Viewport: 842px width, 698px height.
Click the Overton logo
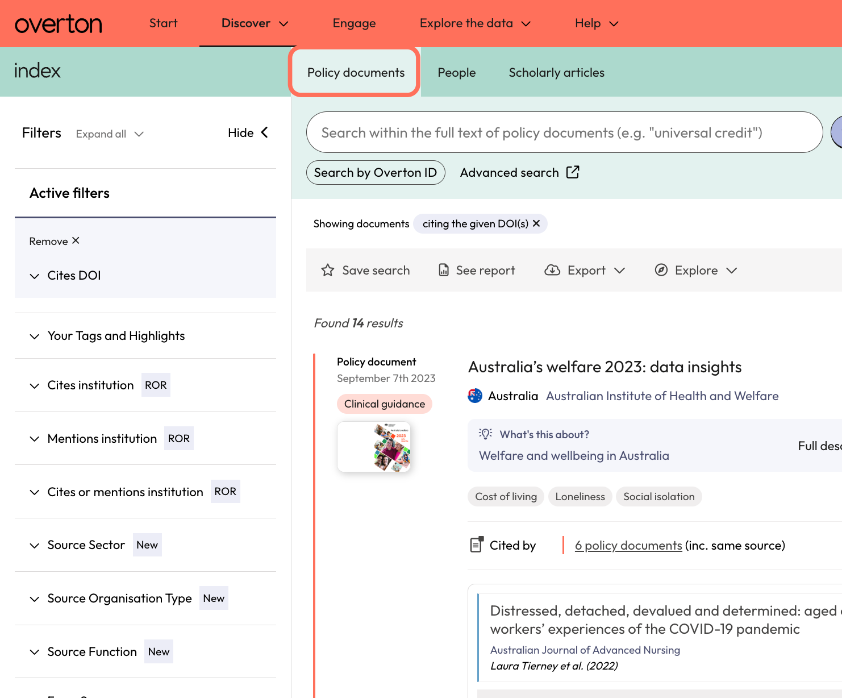click(59, 24)
